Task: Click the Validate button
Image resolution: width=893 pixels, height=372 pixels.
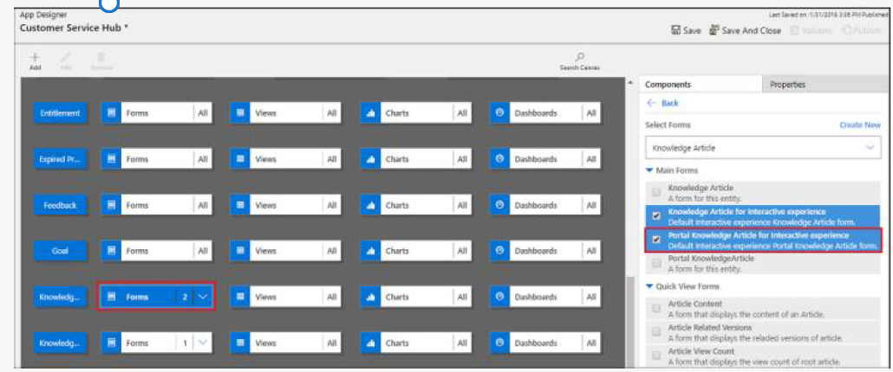Action: coord(811,30)
